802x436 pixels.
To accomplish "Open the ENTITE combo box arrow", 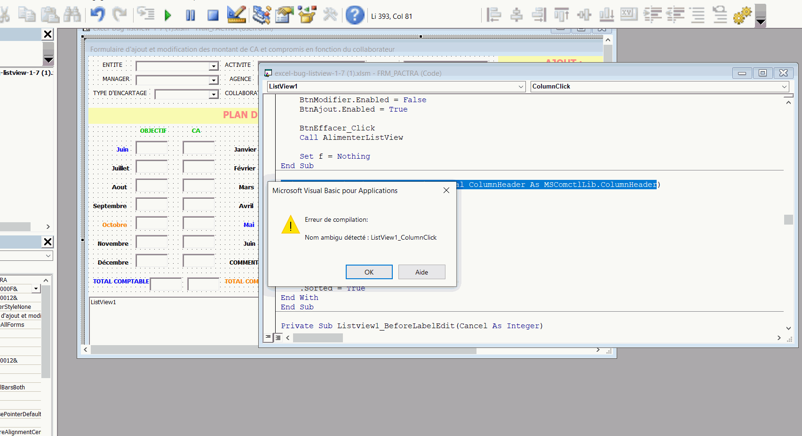I will click(214, 66).
